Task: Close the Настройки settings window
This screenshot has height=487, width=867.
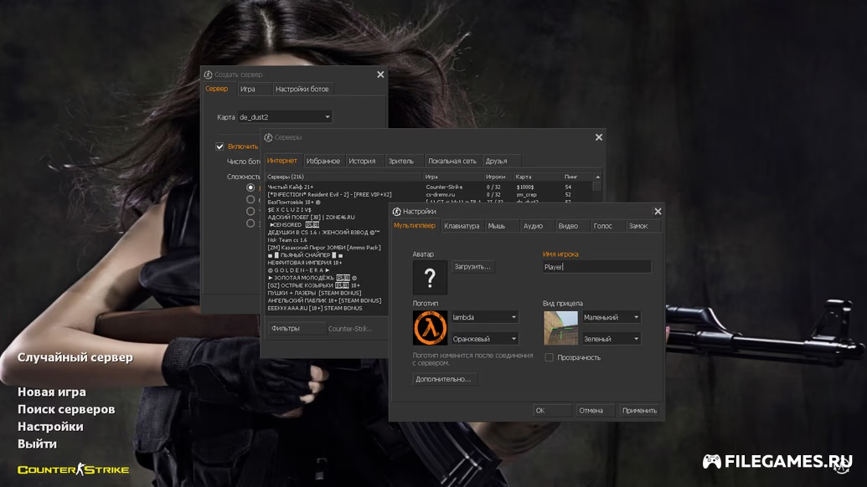Action: click(658, 212)
